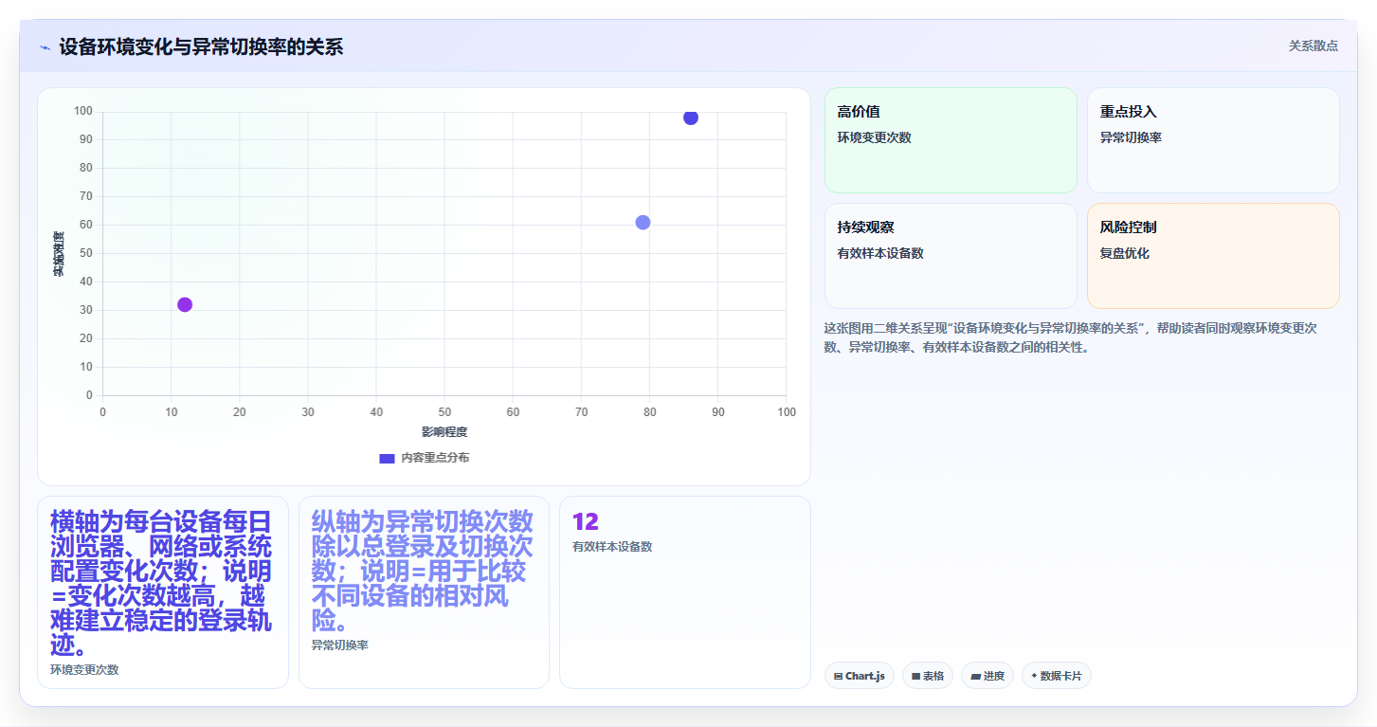
Task: Open the 重点投入 card
Action: pos(1213,140)
